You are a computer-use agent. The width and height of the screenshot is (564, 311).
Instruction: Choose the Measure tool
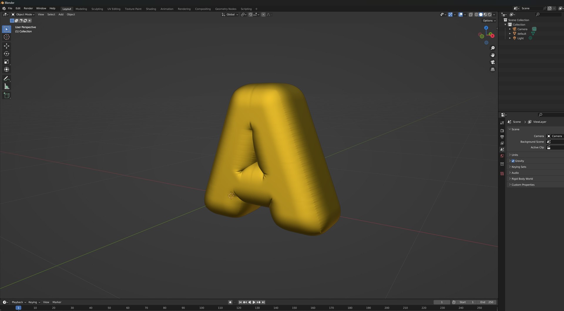click(6, 86)
